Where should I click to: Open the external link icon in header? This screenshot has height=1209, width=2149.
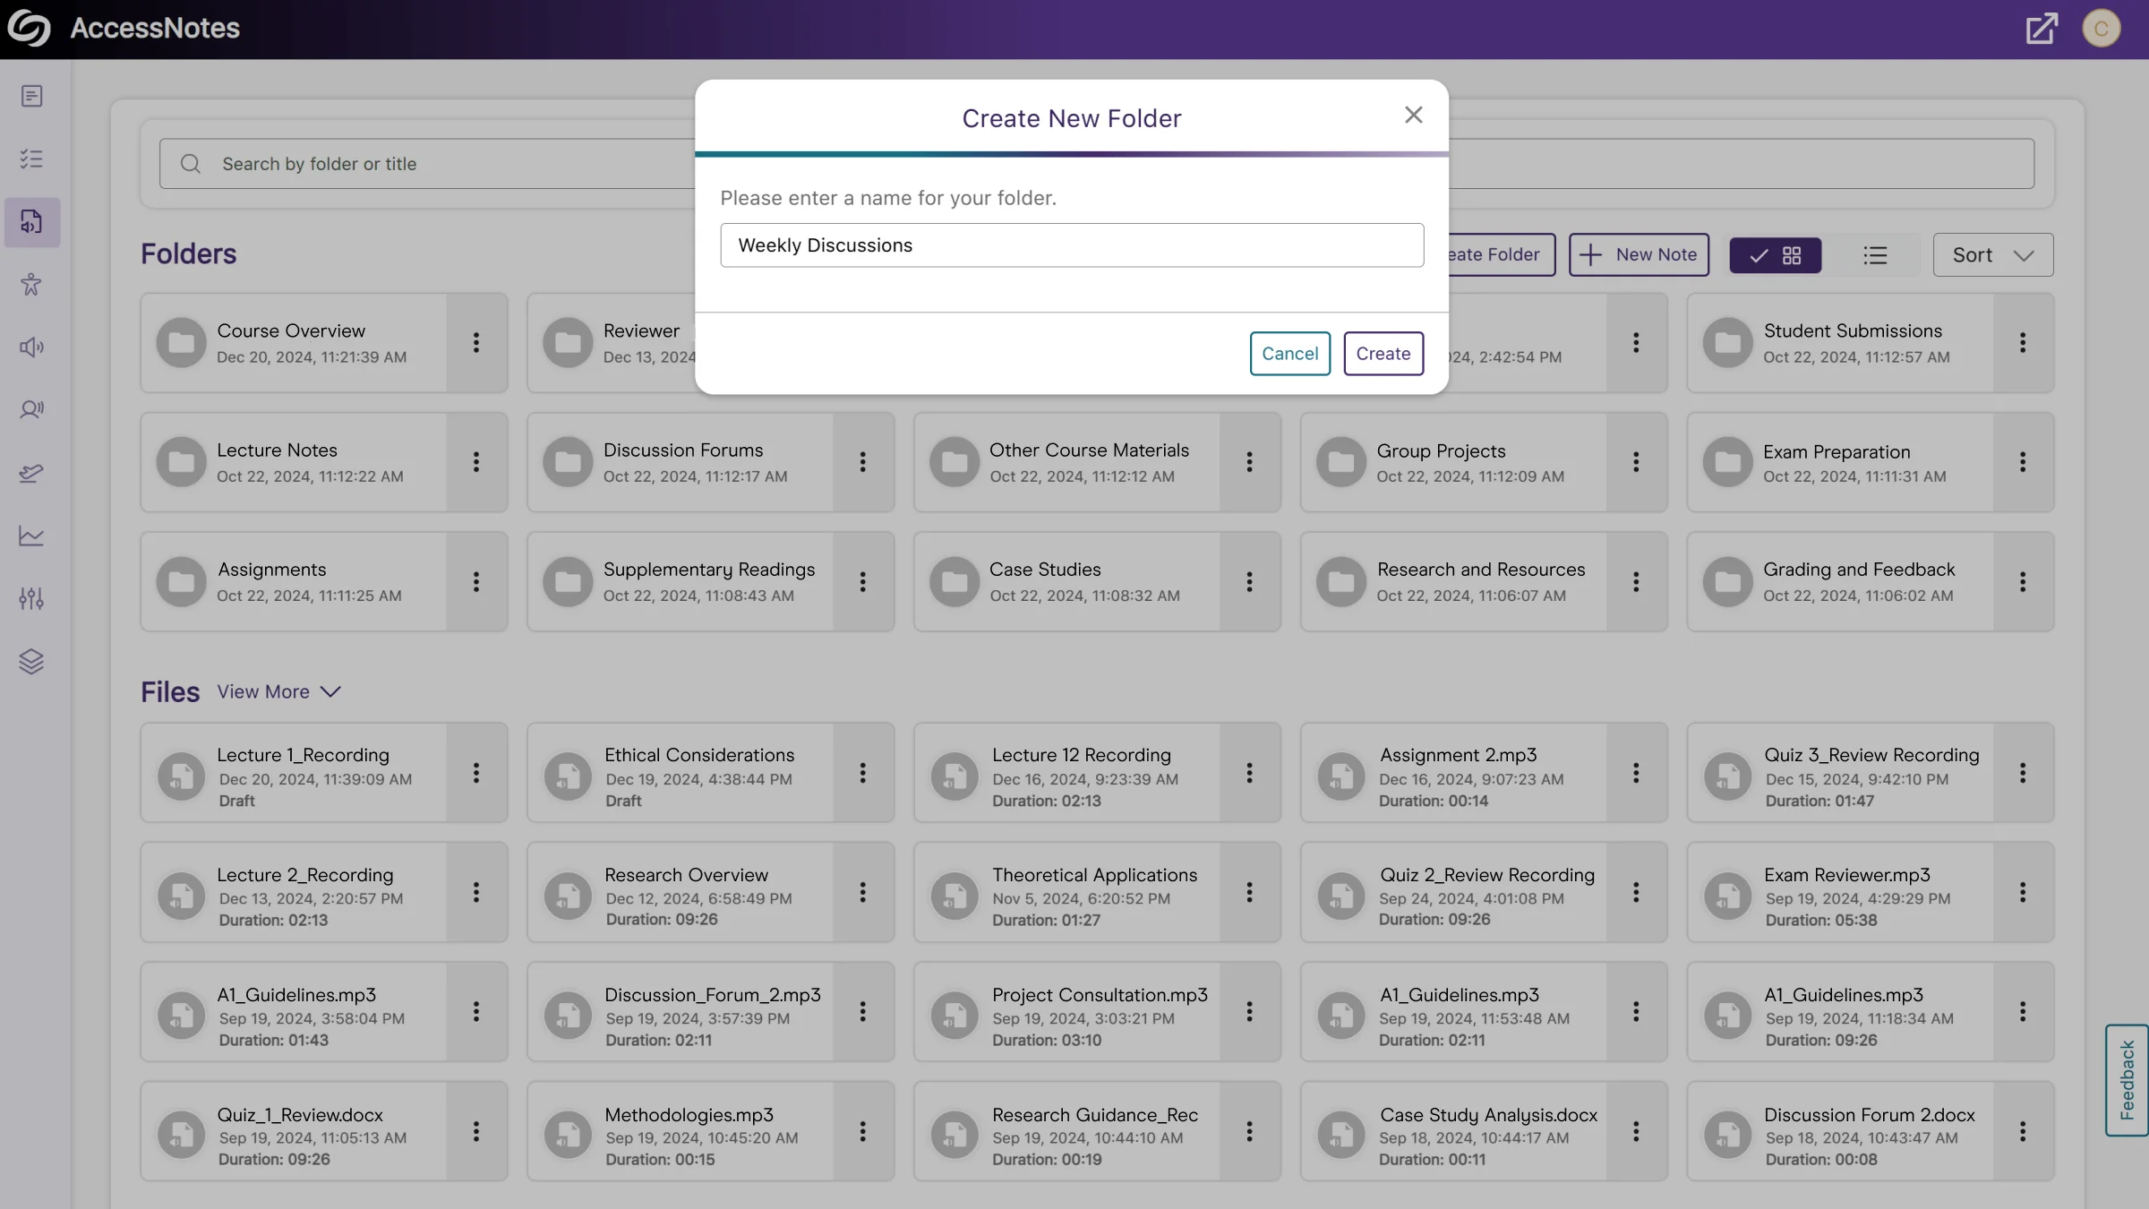(2042, 29)
